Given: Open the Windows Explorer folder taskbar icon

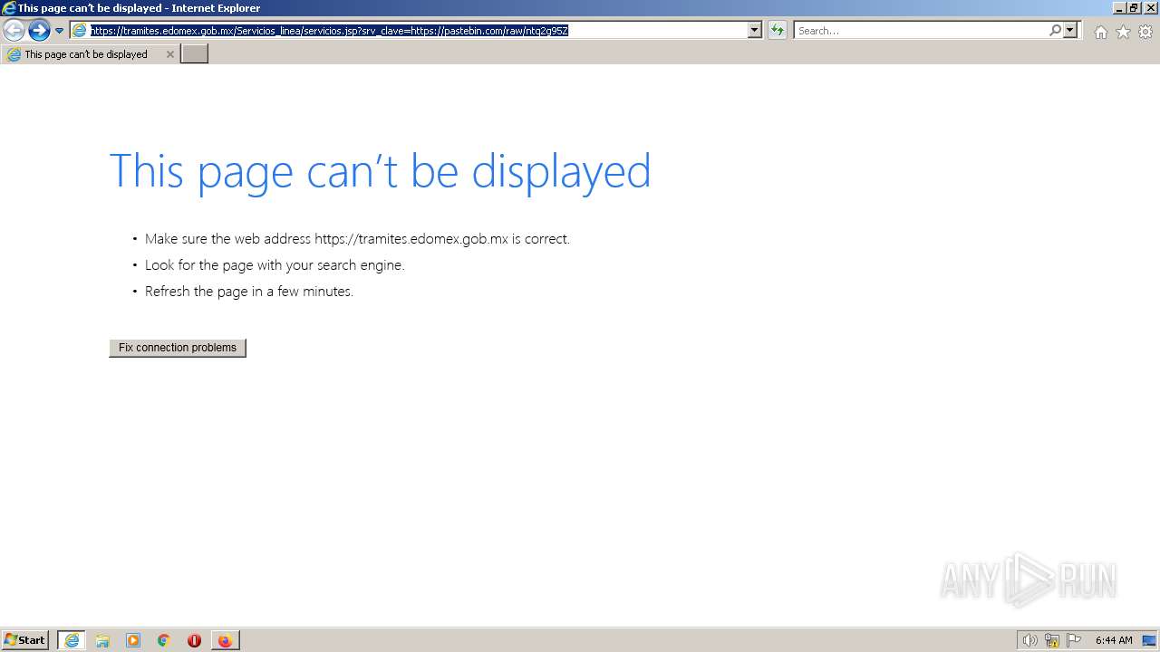Looking at the screenshot, I should tap(102, 640).
